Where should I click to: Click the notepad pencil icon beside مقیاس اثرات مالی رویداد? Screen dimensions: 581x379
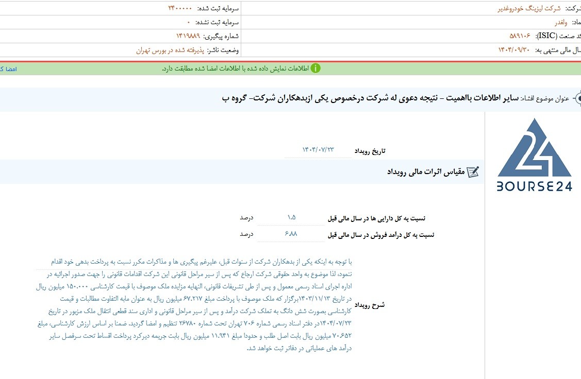click(x=473, y=172)
